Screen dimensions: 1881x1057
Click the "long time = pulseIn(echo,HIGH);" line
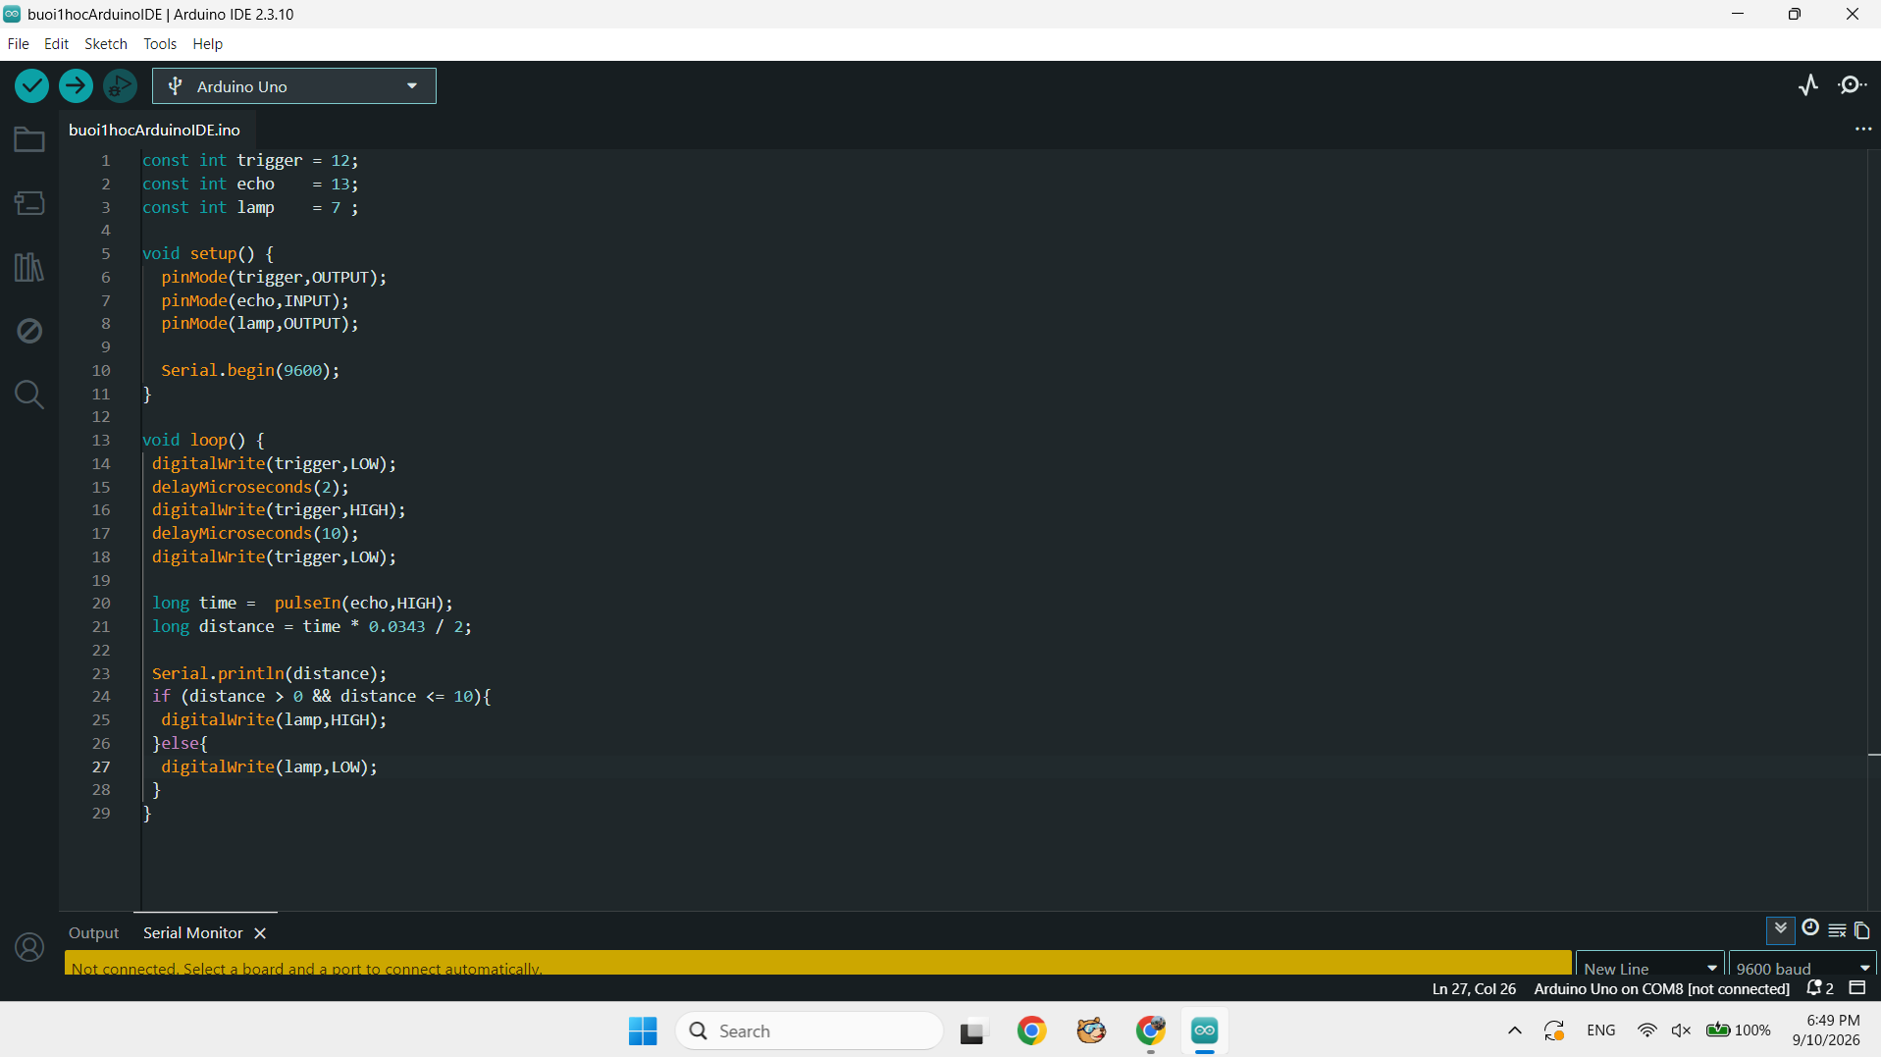(x=302, y=604)
